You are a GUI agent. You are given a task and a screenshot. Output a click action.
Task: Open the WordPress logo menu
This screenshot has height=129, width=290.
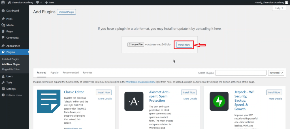(x=3, y=3)
